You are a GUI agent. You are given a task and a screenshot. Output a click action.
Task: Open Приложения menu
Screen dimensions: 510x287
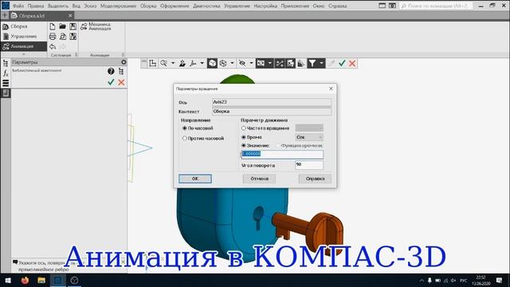(x=295, y=6)
